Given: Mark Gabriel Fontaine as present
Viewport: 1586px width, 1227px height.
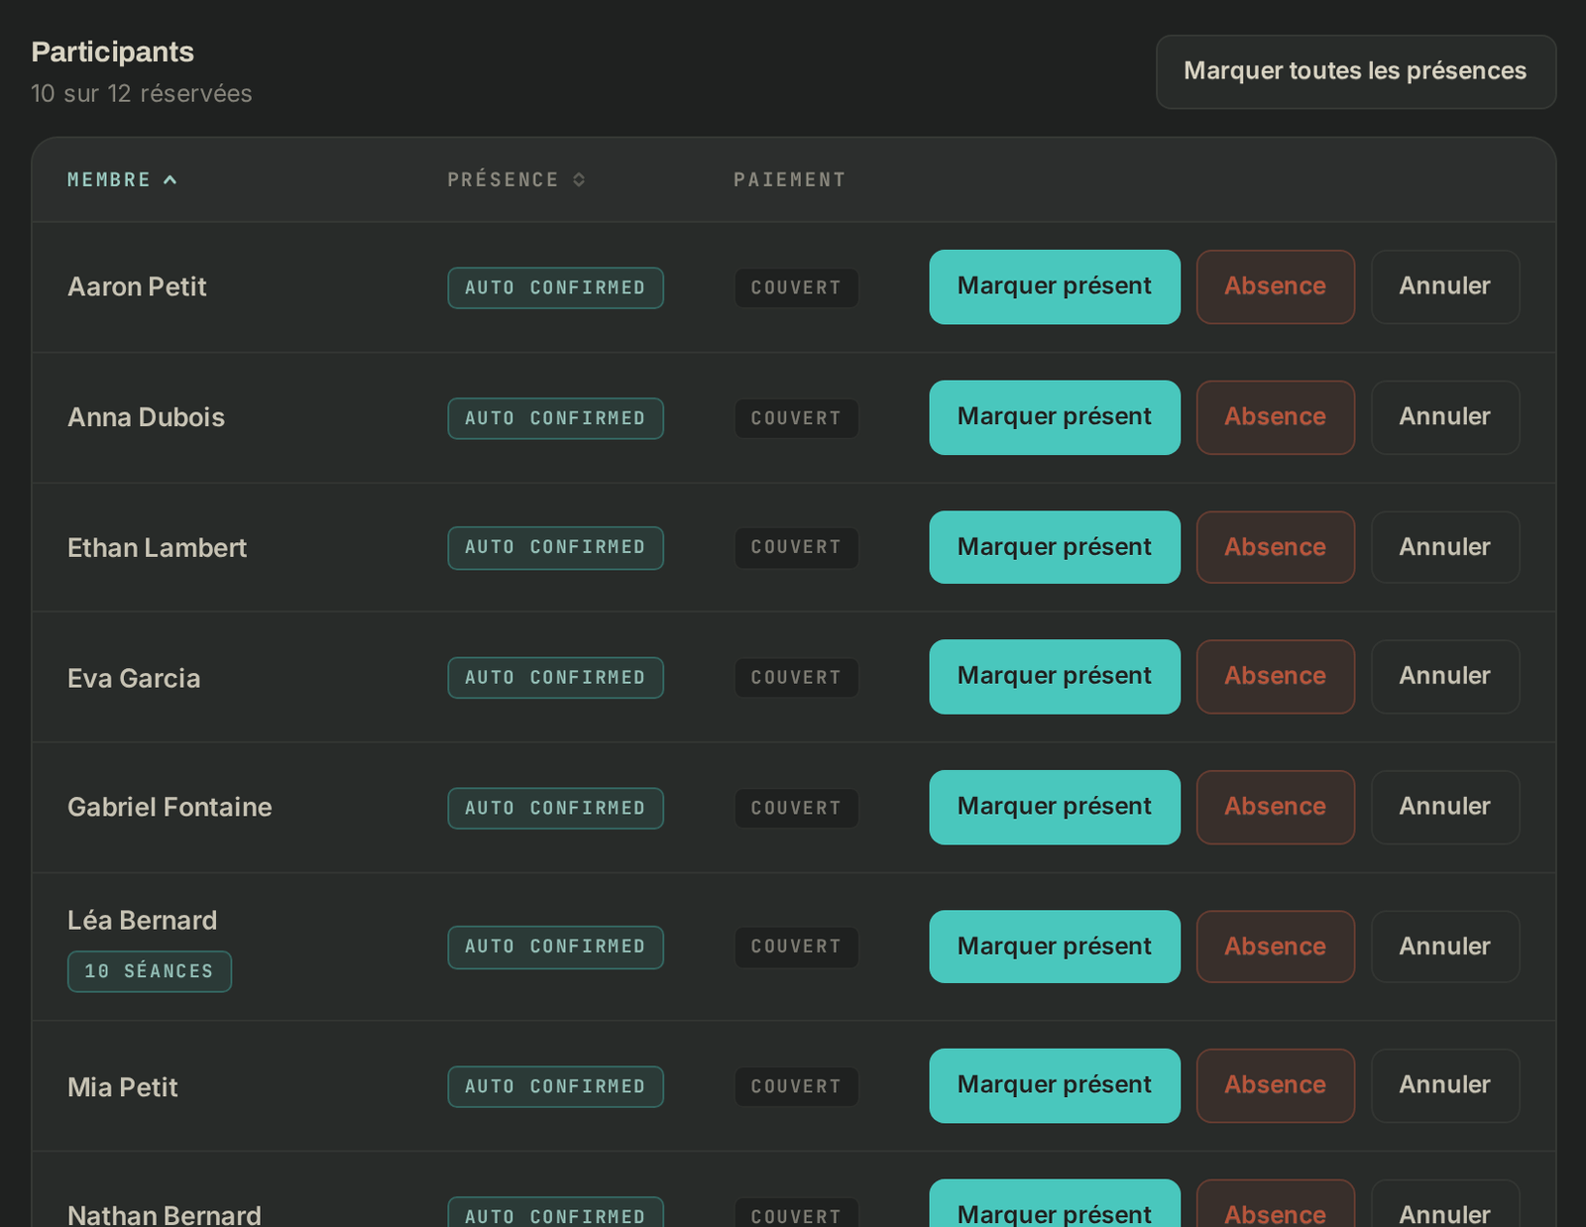Looking at the screenshot, I should point(1055,807).
